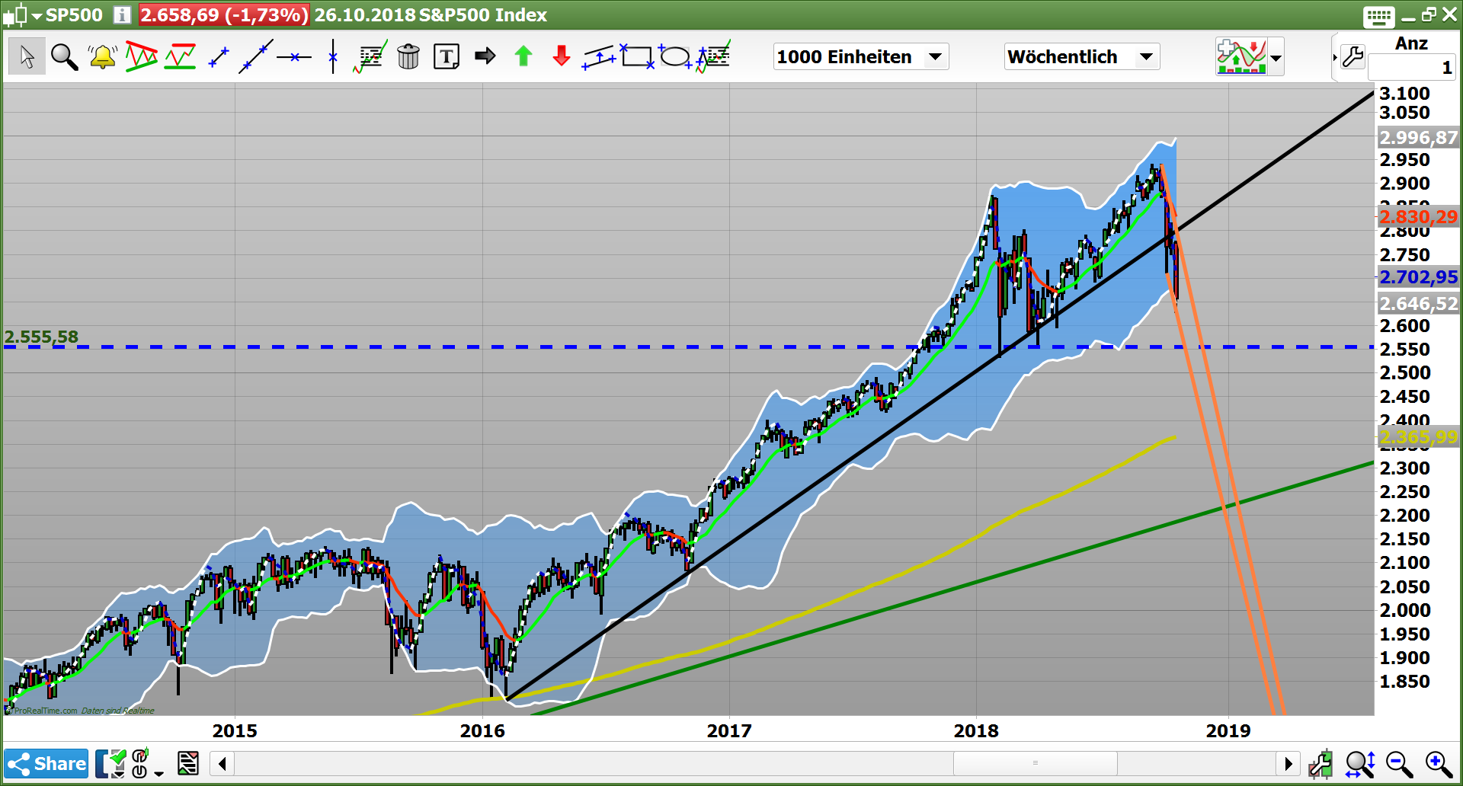Open the on-screen keyboard icon in title bar
Screen dimensions: 1463x786
pos(1378,15)
